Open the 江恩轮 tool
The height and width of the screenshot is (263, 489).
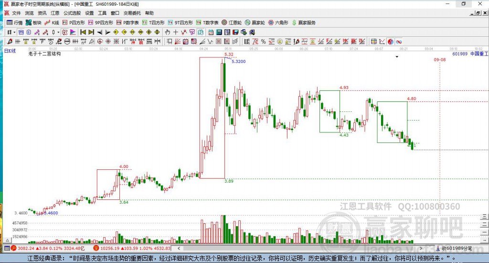point(232,22)
